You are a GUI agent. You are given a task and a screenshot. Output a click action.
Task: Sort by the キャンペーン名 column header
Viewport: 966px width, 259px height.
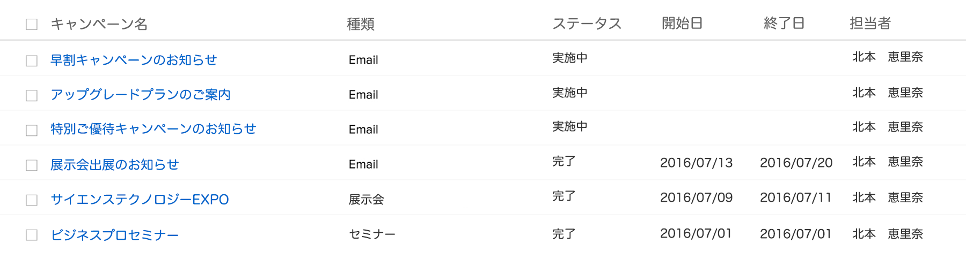(99, 24)
